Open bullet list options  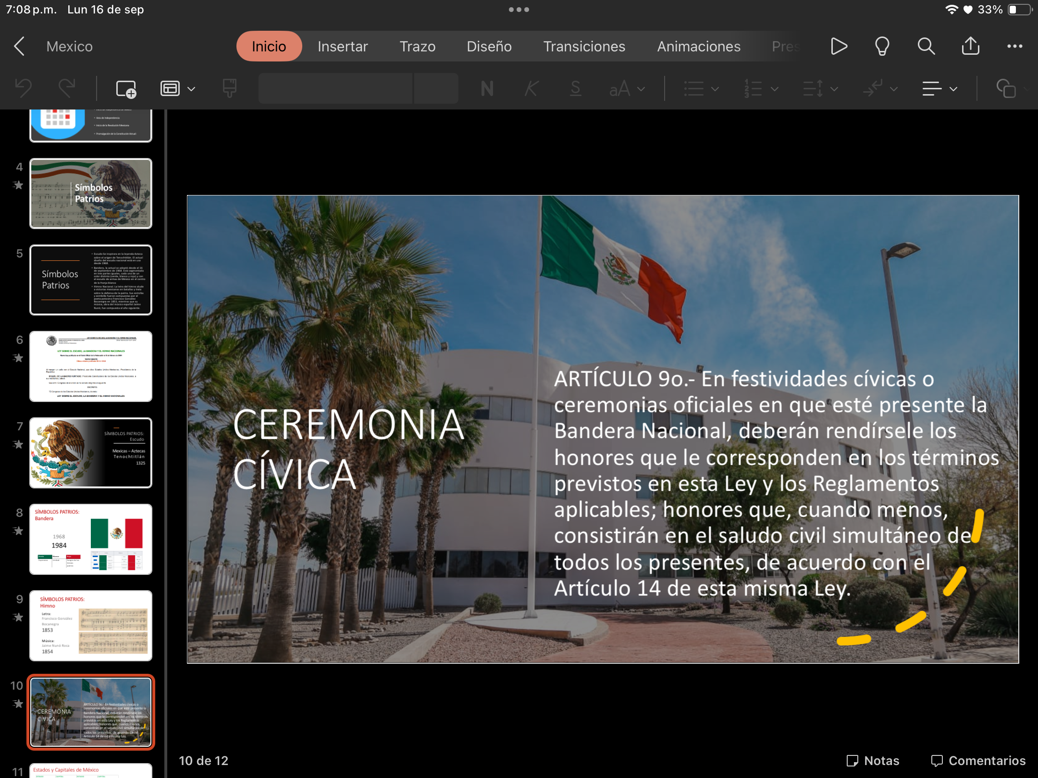click(x=701, y=89)
